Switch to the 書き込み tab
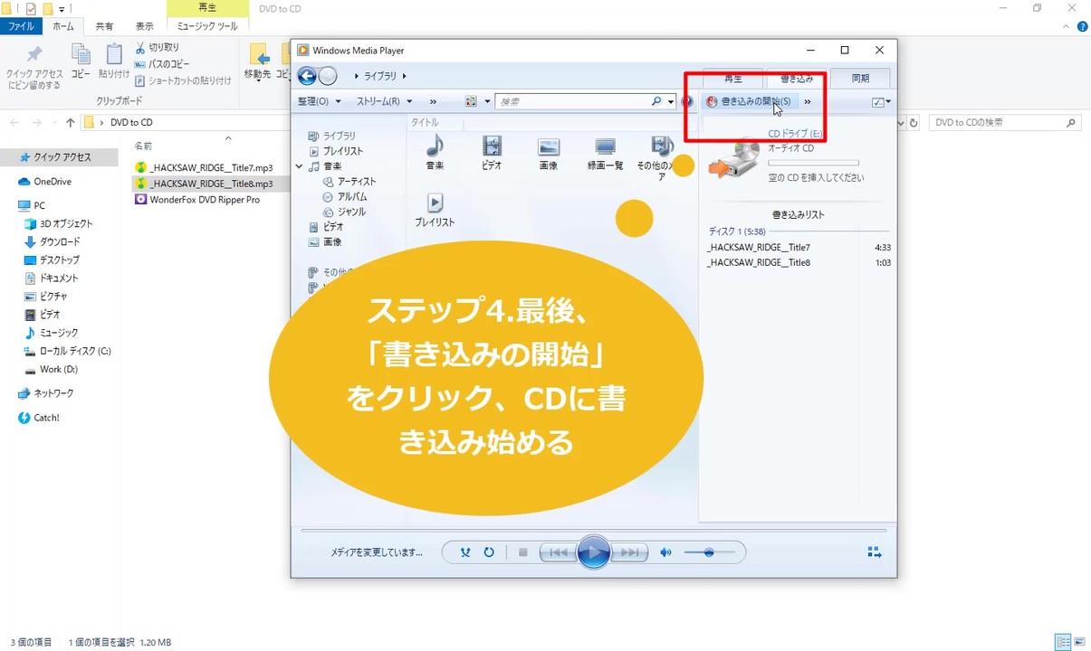1091x651 pixels. [797, 79]
